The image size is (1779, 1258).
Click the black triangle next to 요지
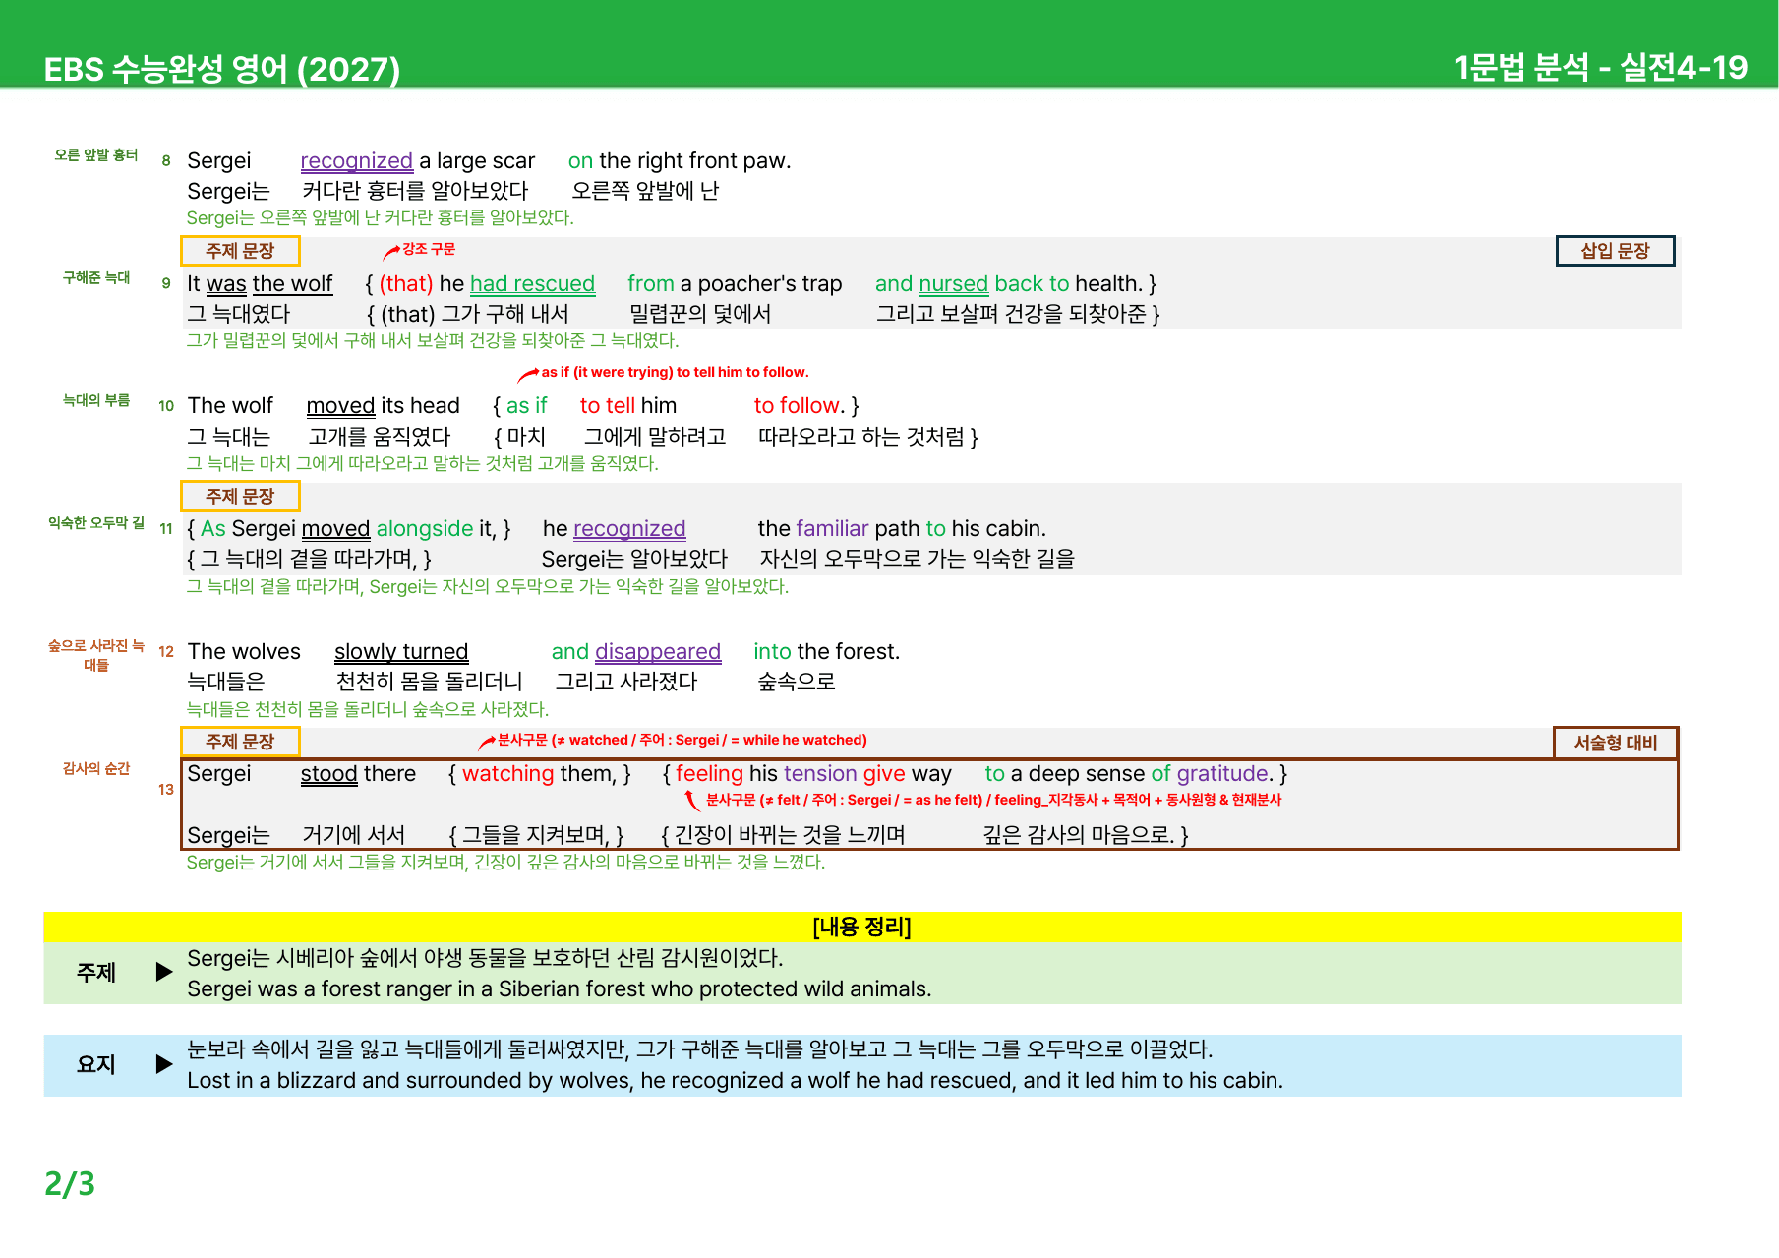tap(164, 1064)
